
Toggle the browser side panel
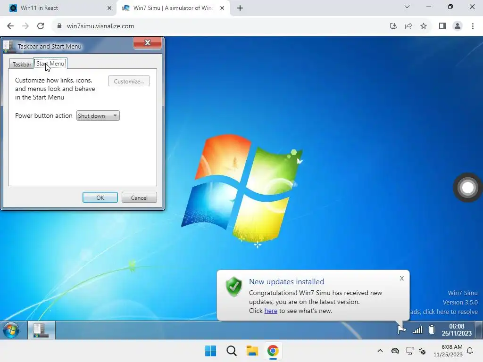click(442, 26)
